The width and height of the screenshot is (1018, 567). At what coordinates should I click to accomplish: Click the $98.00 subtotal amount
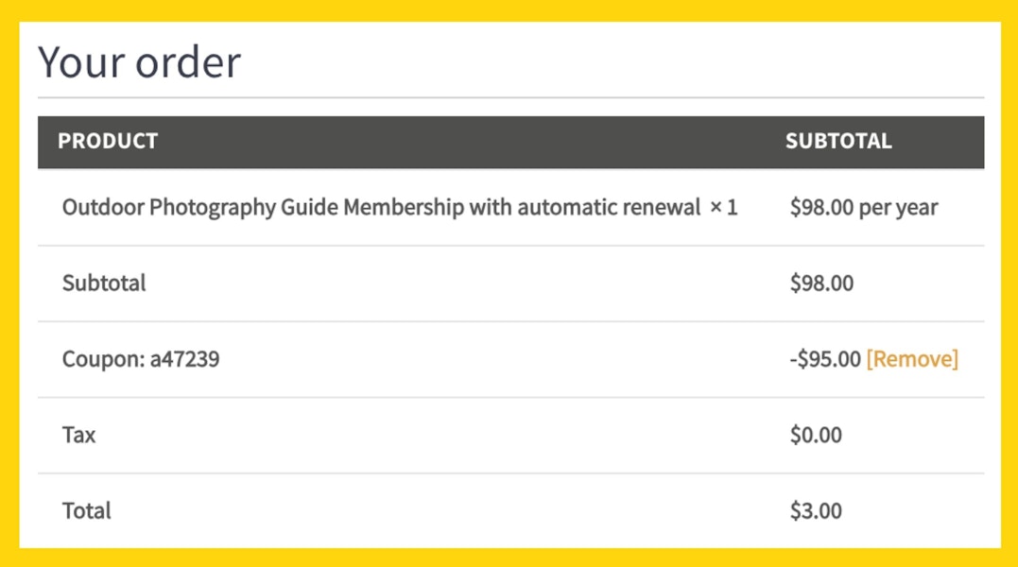(x=821, y=283)
